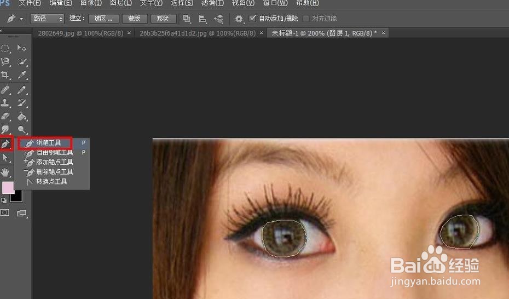The image size is (509, 299).
Task: Select the Pencil tool
Action: click(x=22, y=90)
